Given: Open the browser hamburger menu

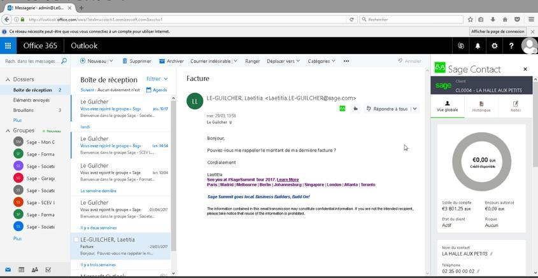Looking at the screenshot, I should point(531,20).
